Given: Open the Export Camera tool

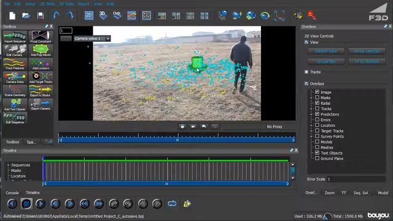Looking at the screenshot, I should (x=41, y=104).
